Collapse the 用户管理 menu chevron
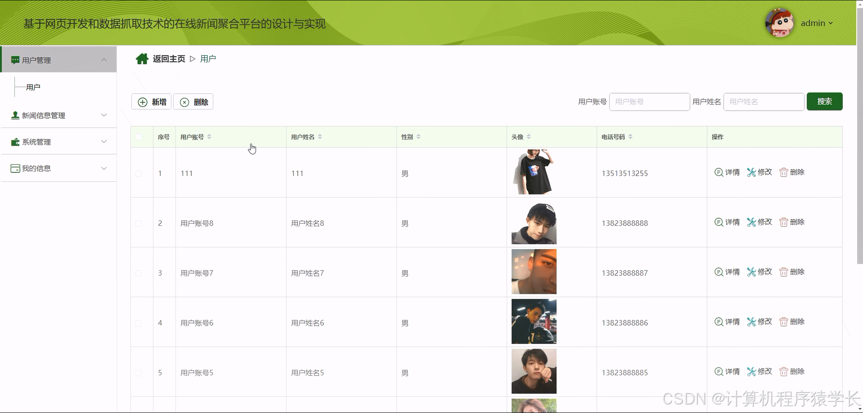Viewport: 863px width, 413px height. pos(104,60)
